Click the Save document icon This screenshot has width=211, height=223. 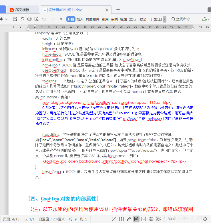(15, 19)
